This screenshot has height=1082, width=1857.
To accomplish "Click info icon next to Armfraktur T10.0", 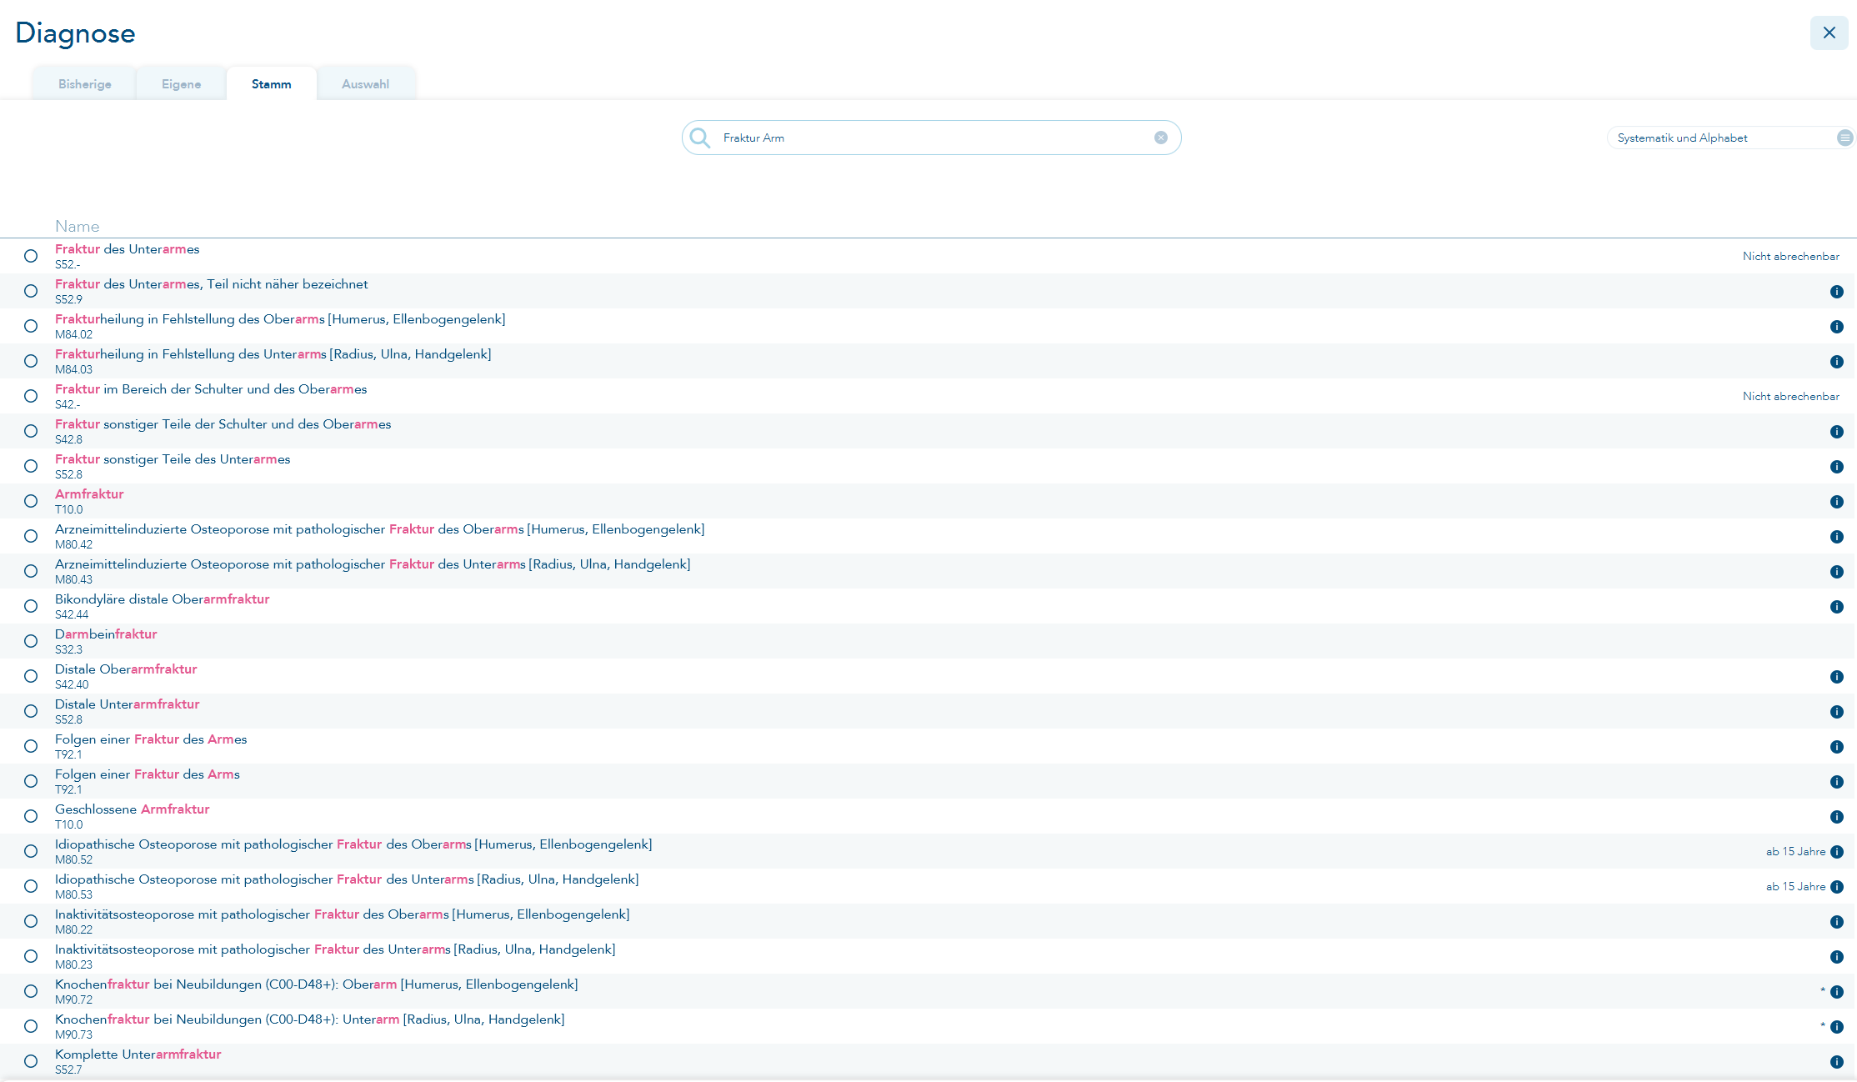I will click(x=1836, y=502).
